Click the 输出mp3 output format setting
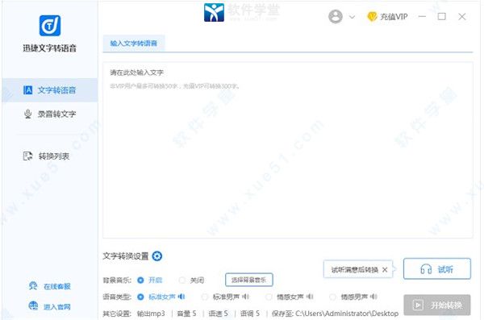The height and width of the screenshot is (320, 484). (151, 314)
